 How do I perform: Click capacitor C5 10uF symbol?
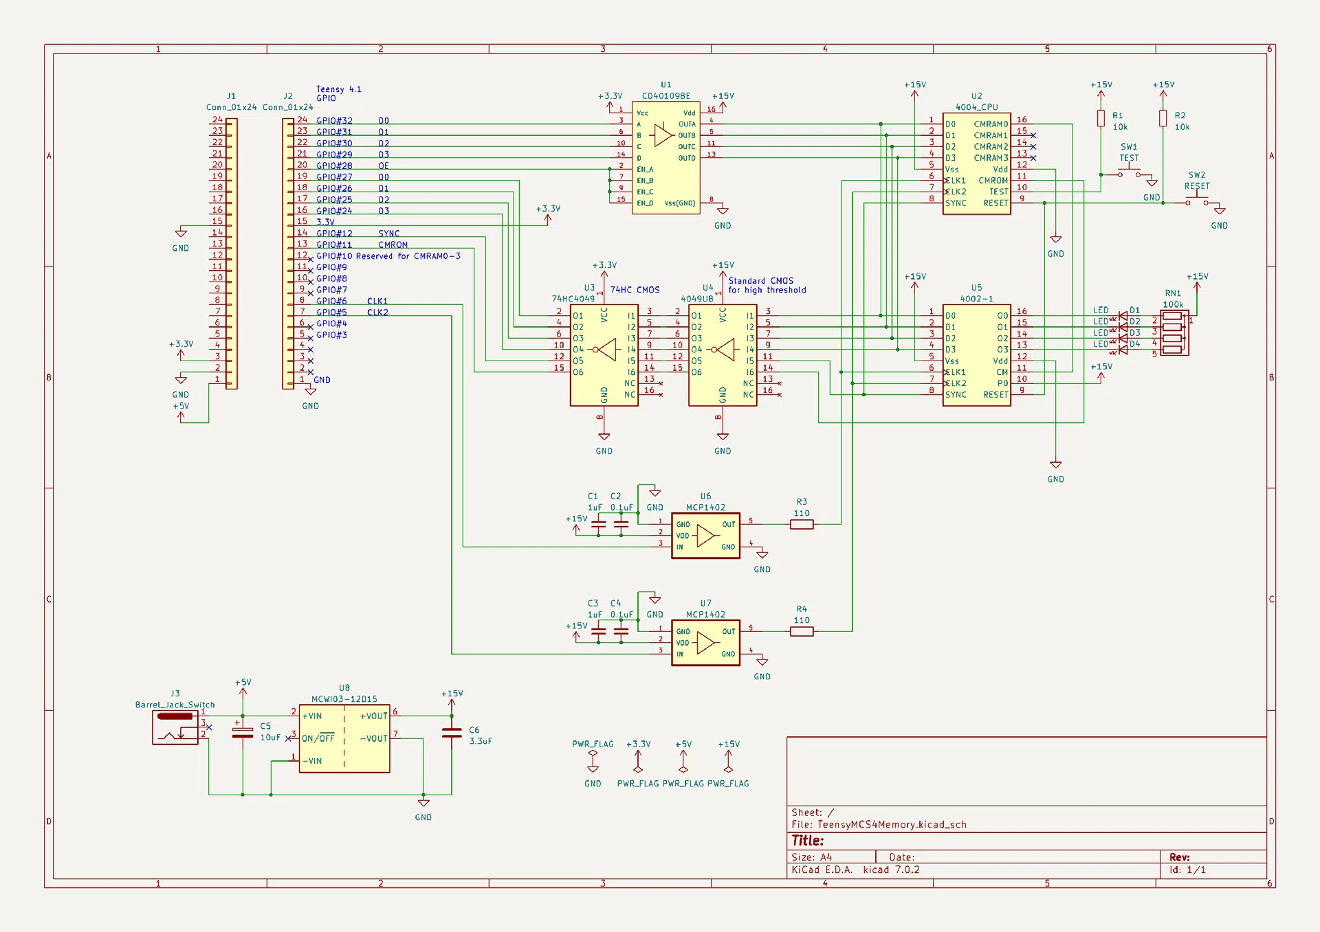pos(243,733)
